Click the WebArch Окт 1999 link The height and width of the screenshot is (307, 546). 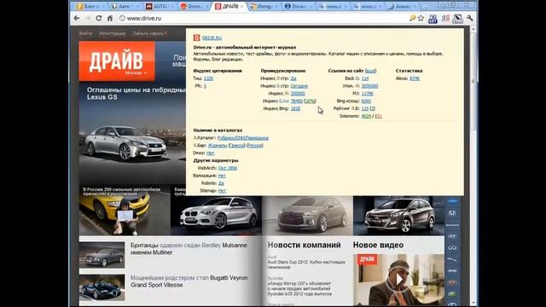[x=228, y=168]
